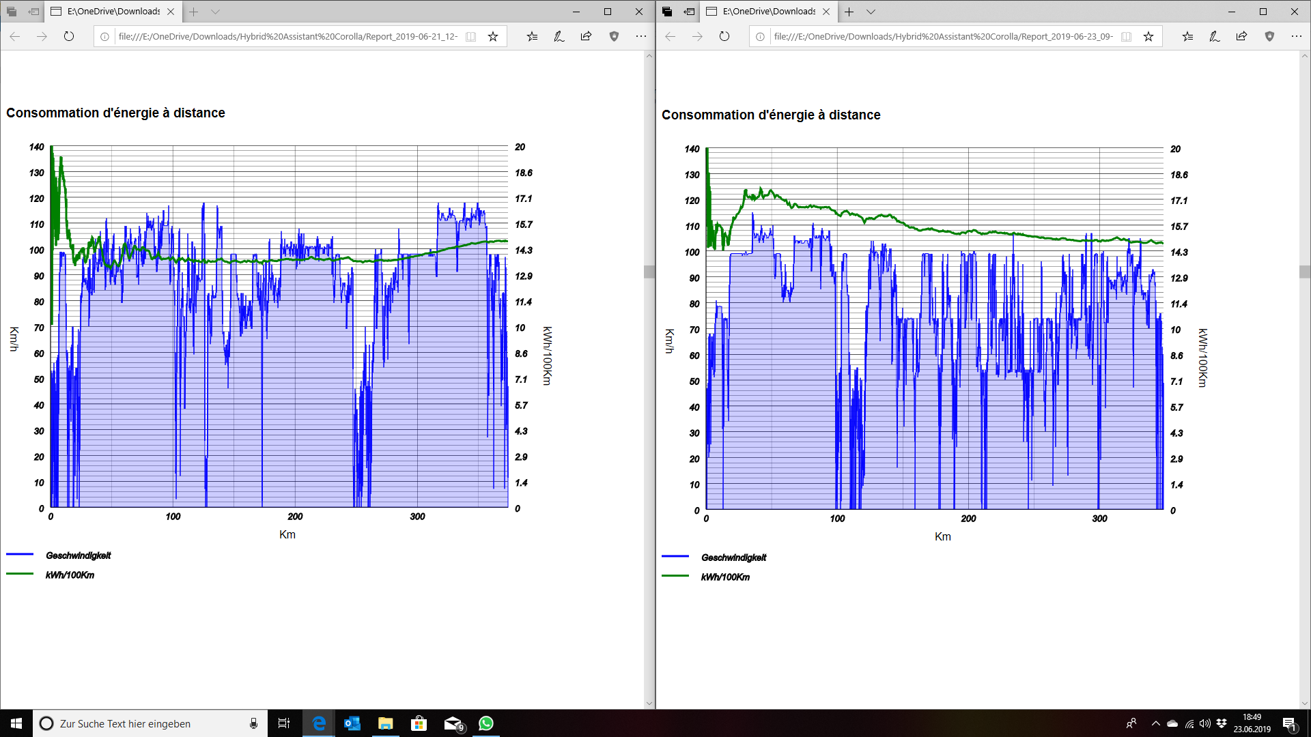Add right page to favorites with star
Image resolution: width=1311 pixels, height=737 pixels.
(x=1148, y=37)
